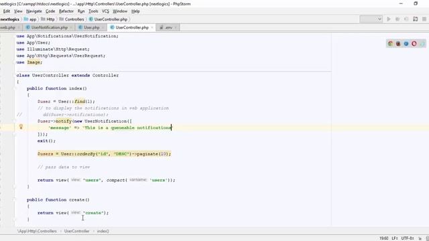429x241 pixels.
Task: Open the Refactor menu
Action: [x=66, y=11]
